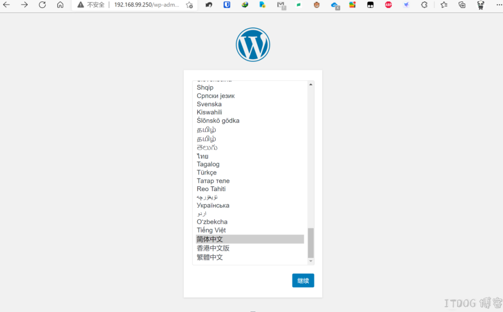The image size is (503, 312).
Task: Open the red ABP Adblock Plus extension
Action: click(x=389, y=5)
